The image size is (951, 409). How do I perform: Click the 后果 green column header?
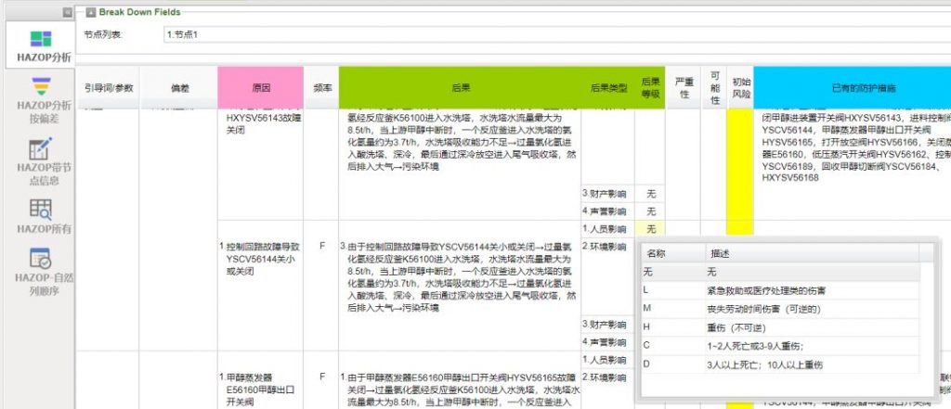[460, 87]
